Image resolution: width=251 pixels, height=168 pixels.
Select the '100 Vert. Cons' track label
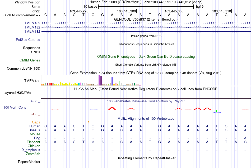pyautogui.click(x=15, y=107)
